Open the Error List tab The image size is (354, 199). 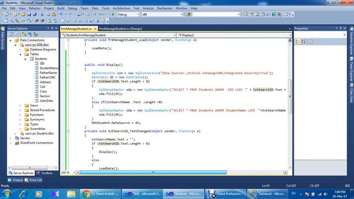tap(33, 180)
